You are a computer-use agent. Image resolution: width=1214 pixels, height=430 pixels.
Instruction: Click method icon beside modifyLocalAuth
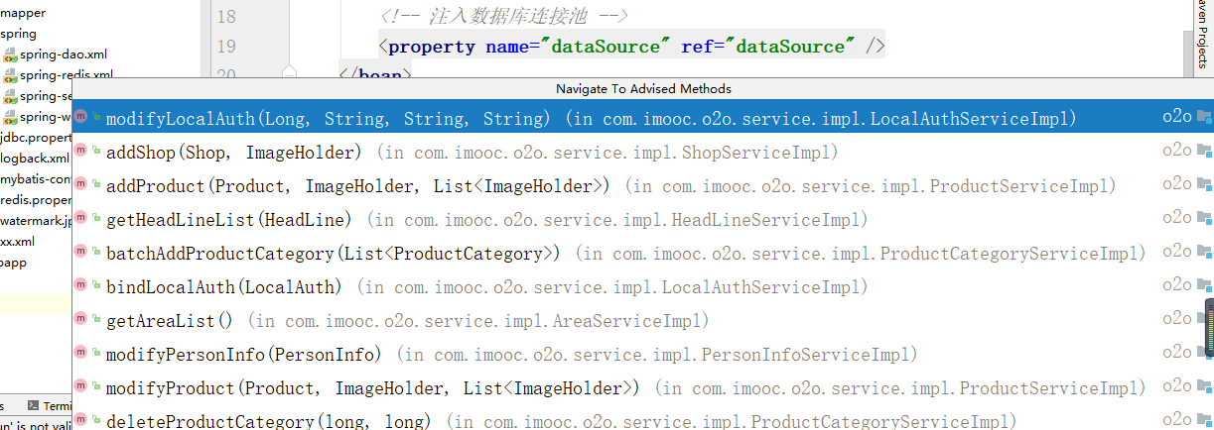point(81,118)
